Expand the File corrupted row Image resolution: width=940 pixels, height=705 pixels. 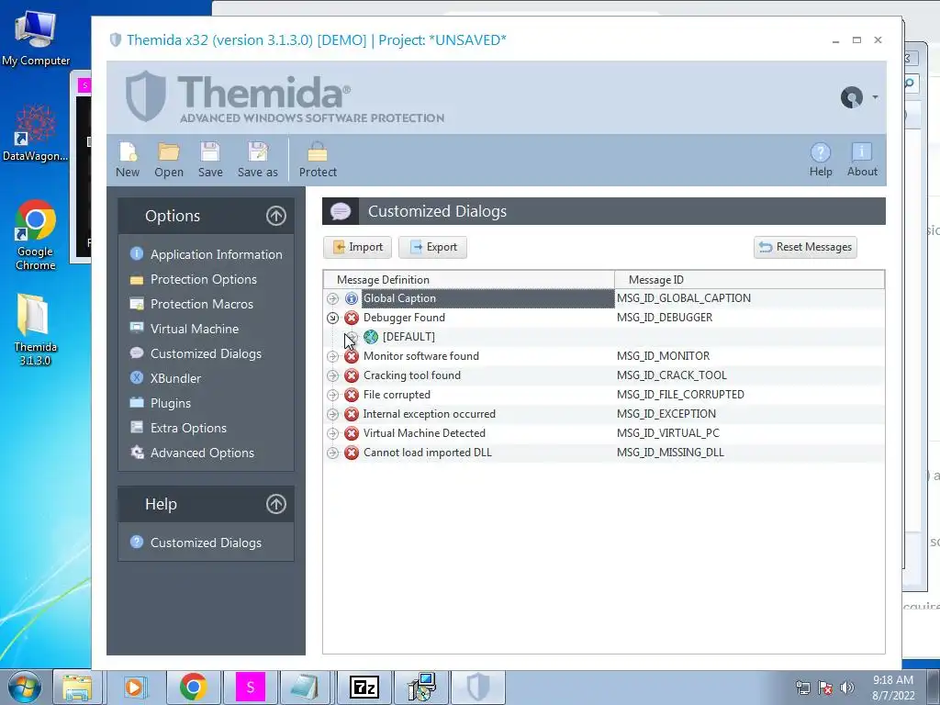pyautogui.click(x=332, y=395)
